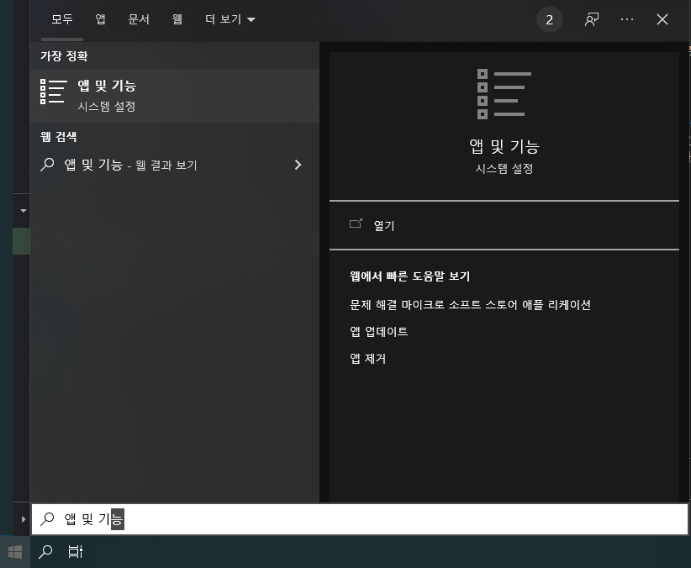This screenshot has height=568, width=691.
Task: Click the large 앱 및 기능 preview icon
Action: pos(504,94)
